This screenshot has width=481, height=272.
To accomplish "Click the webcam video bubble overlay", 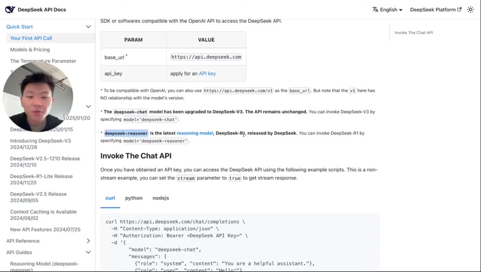I will (37, 97).
